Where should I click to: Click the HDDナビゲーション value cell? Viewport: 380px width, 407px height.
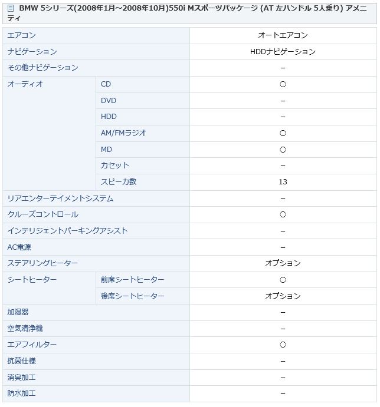click(283, 52)
